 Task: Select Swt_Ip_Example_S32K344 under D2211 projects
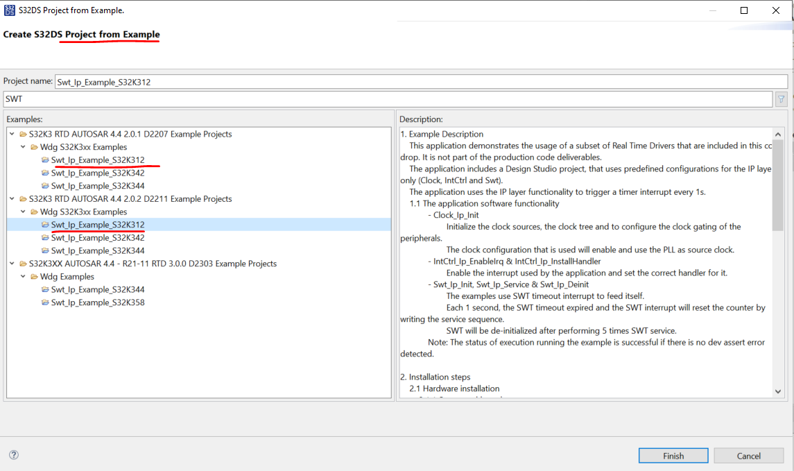click(x=98, y=250)
